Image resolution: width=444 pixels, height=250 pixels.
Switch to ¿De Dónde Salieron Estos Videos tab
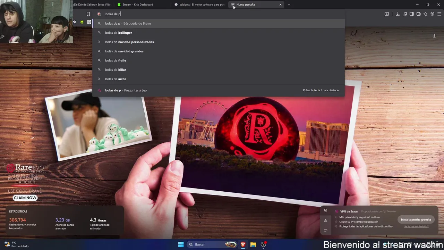click(92, 5)
